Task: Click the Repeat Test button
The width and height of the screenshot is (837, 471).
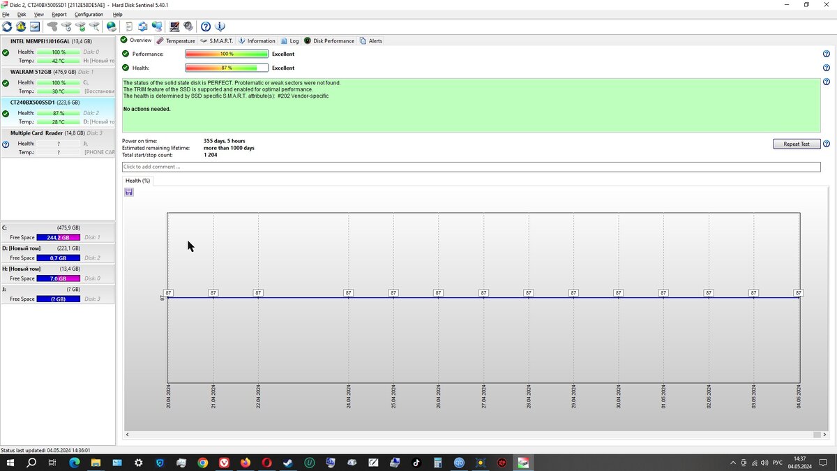Action: [797, 144]
